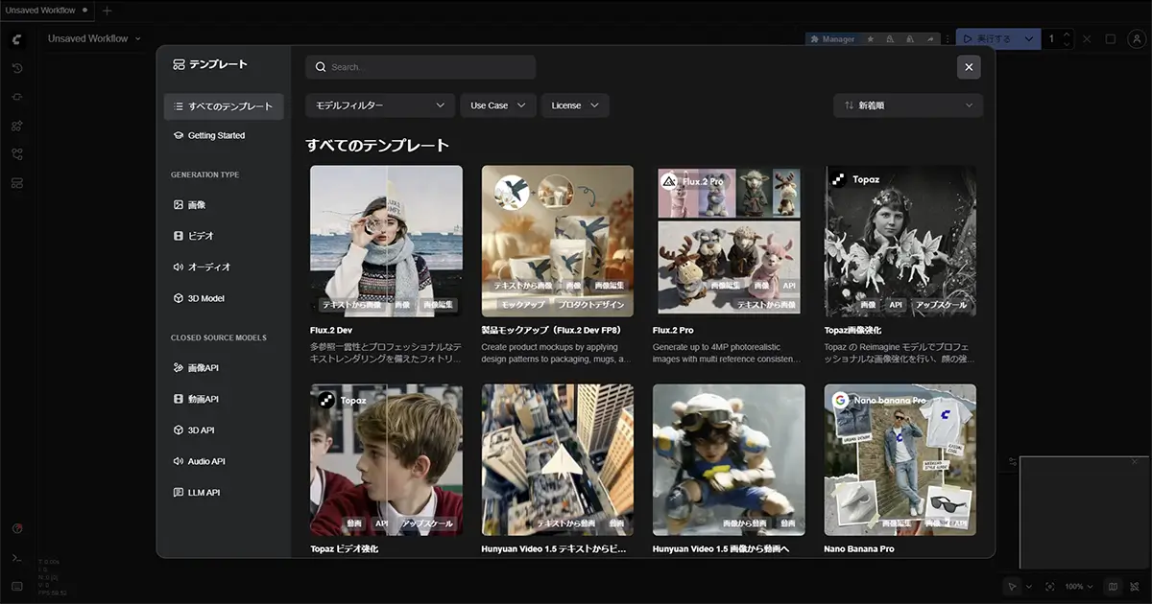Viewport: 1152px width, 604px height.
Task: Toggle the Manager favorite star
Action: [x=871, y=38]
